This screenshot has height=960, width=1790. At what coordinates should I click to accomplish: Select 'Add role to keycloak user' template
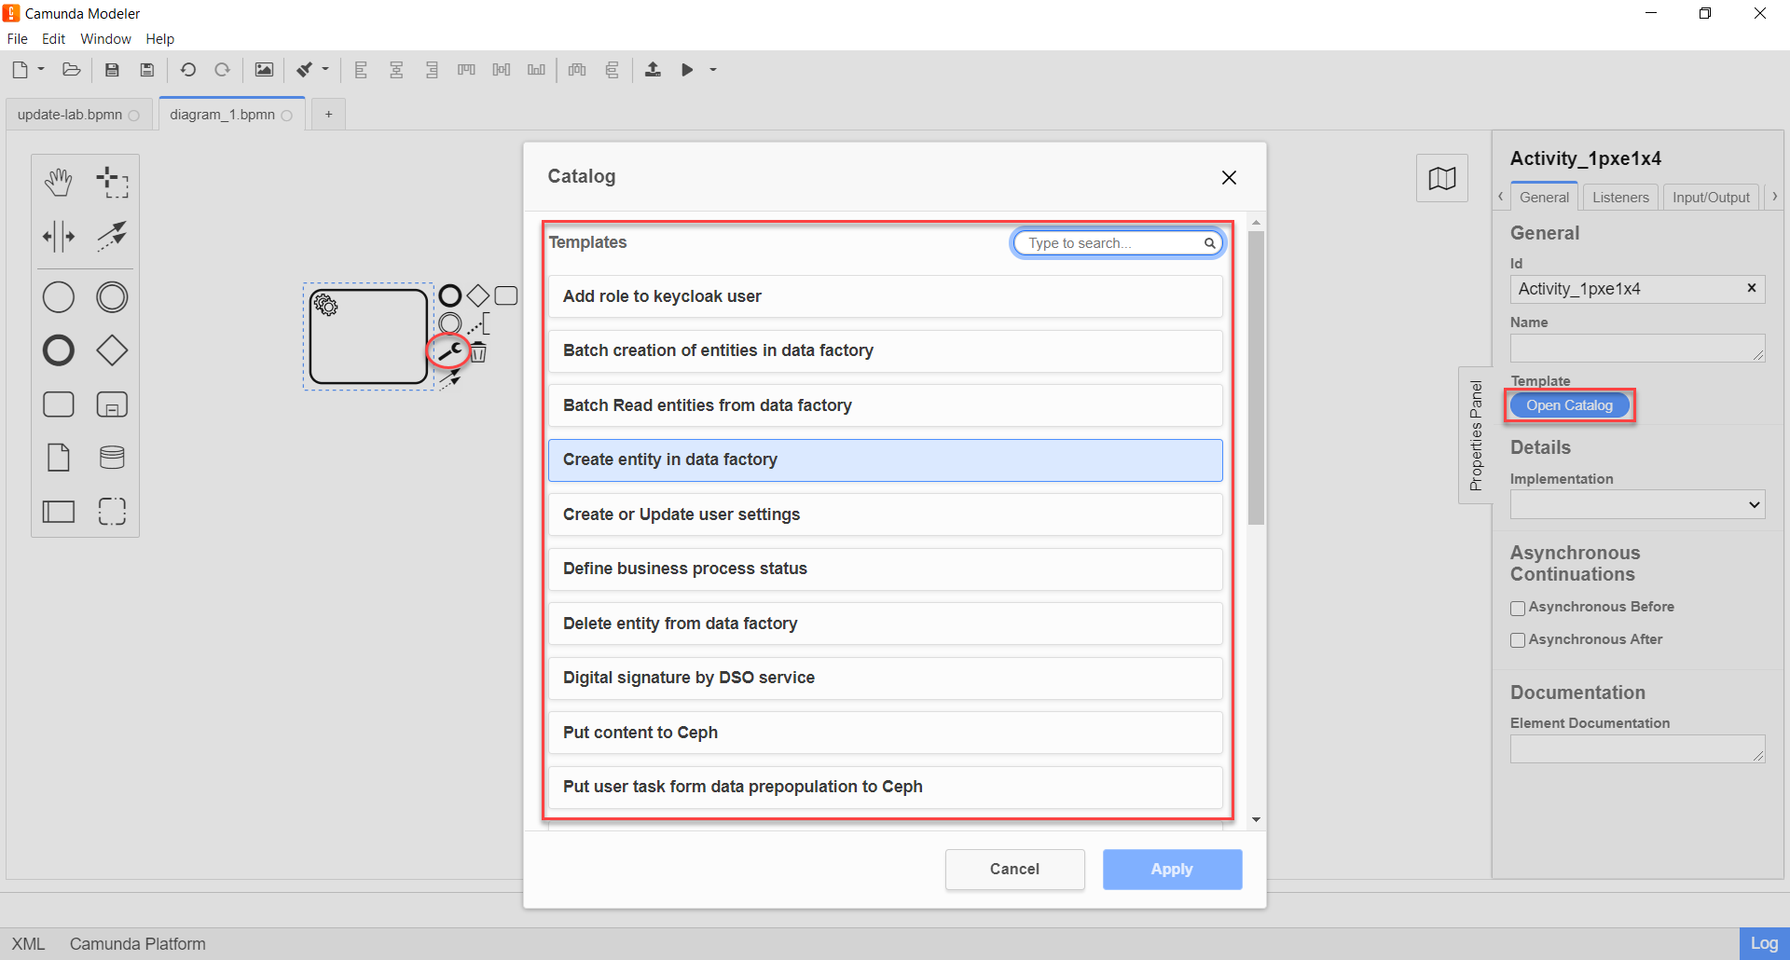click(x=885, y=296)
